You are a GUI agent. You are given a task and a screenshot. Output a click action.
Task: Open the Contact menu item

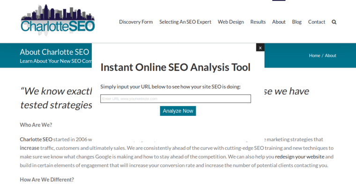point(317,22)
